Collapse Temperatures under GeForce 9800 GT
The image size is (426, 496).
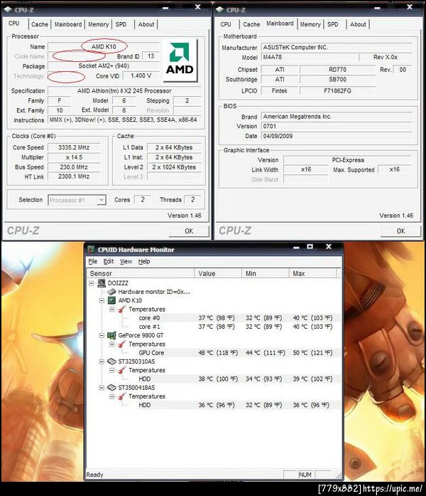pos(111,344)
